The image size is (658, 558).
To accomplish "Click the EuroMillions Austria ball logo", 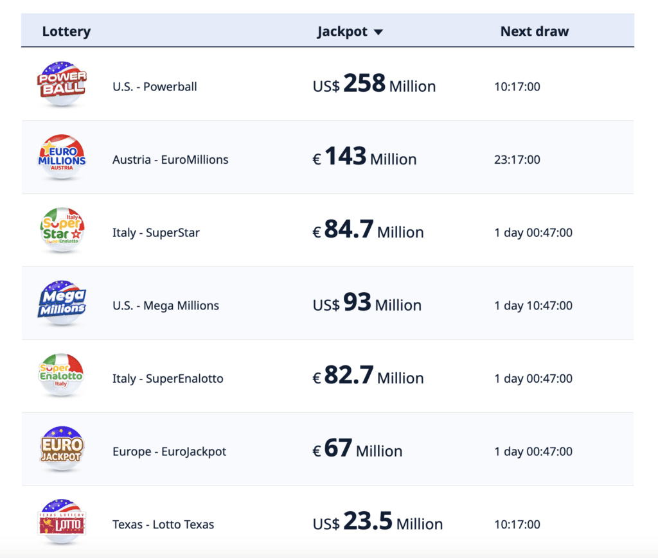I will tap(61, 158).
